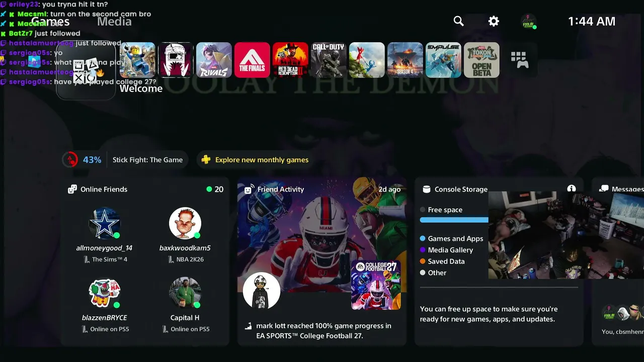Viewport: 644px width, 362px height.
Task: Select the Welcome tile with PlayStation symbols
Action: pyautogui.click(x=86, y=70)
